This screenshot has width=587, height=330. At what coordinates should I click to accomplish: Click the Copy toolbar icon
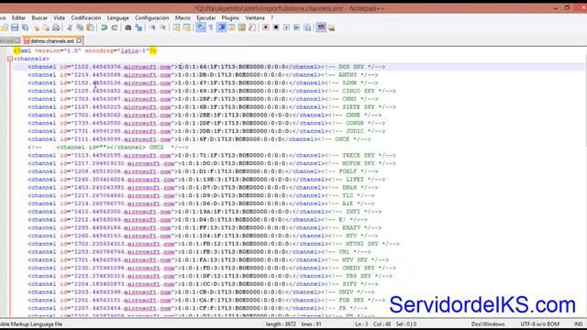[80, 27]
